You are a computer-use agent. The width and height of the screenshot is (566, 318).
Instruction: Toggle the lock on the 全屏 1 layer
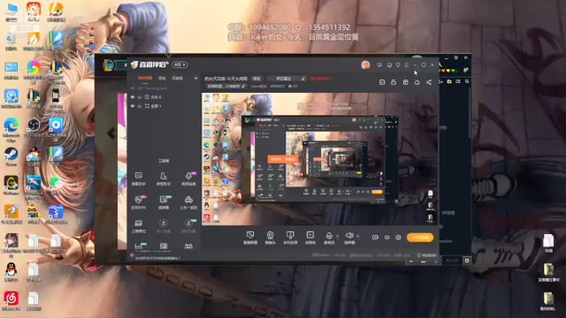click(140, 106)
